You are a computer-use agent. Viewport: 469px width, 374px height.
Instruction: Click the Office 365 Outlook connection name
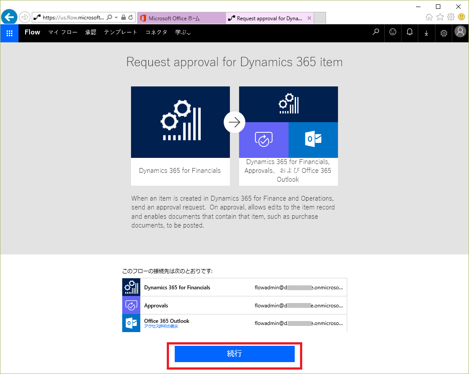(x=167, y=321)
